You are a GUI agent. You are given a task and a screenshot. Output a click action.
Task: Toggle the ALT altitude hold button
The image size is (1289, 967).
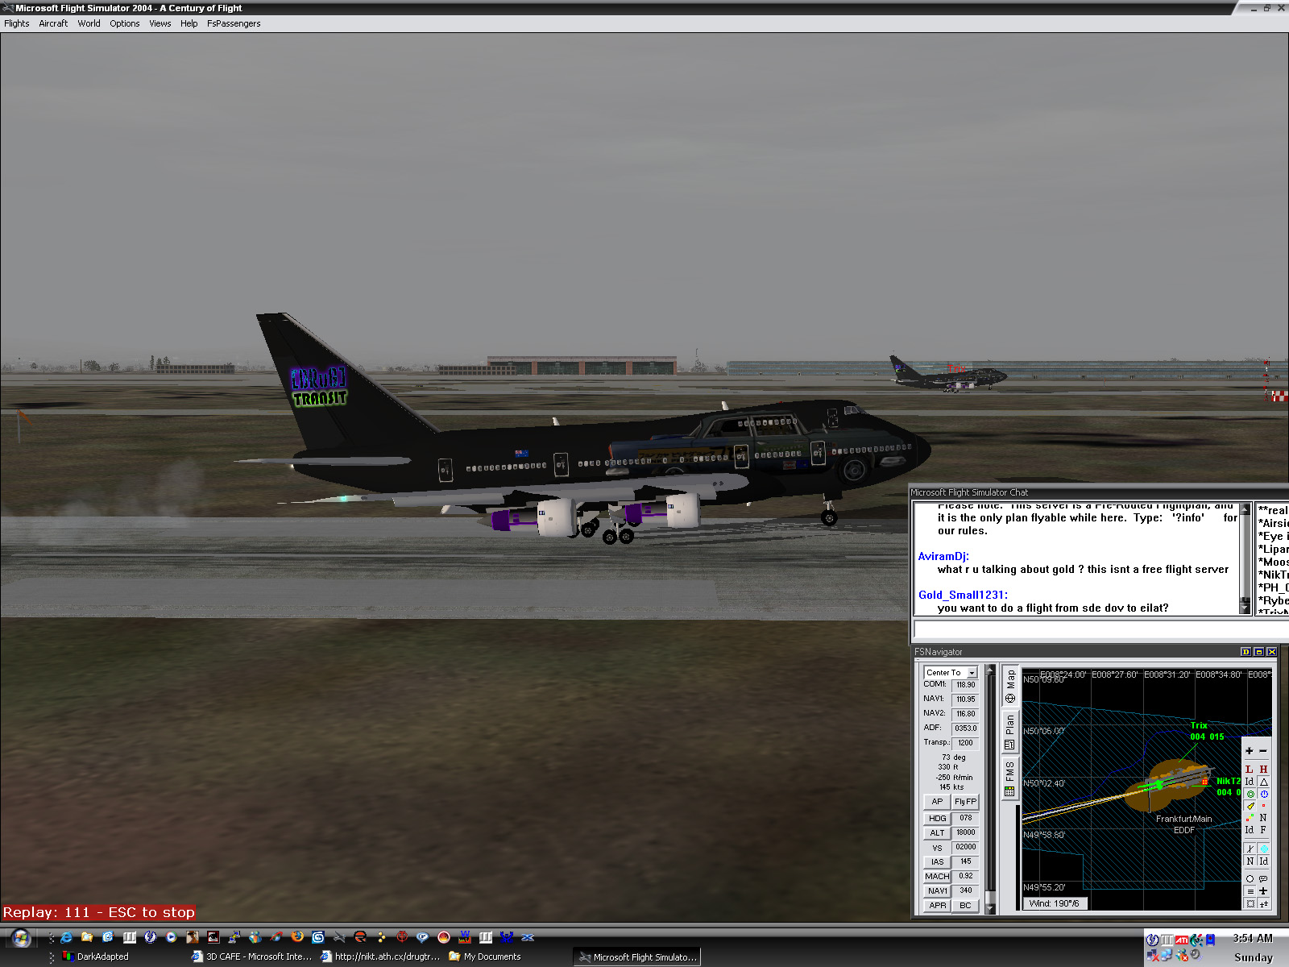(937, 832)
